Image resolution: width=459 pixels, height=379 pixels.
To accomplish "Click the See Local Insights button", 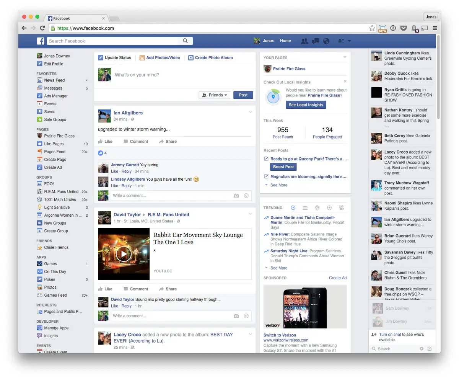I will tap(306, 105).
